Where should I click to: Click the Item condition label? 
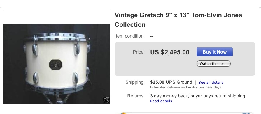point(130,36)
